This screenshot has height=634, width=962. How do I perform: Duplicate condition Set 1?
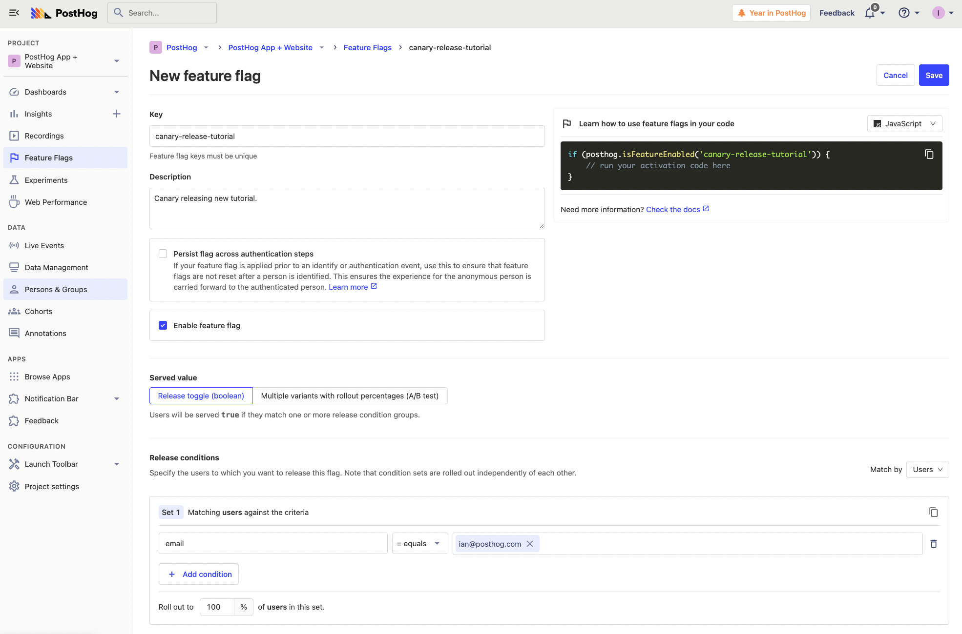pyautogui.click(x=933, y=512)
